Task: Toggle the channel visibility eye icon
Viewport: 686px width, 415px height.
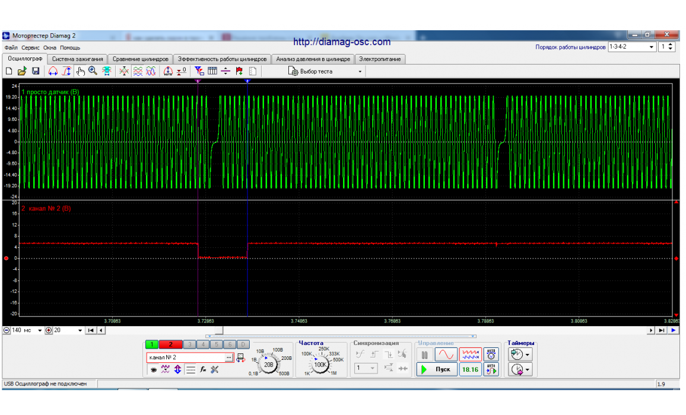Action: pos(153,370)
